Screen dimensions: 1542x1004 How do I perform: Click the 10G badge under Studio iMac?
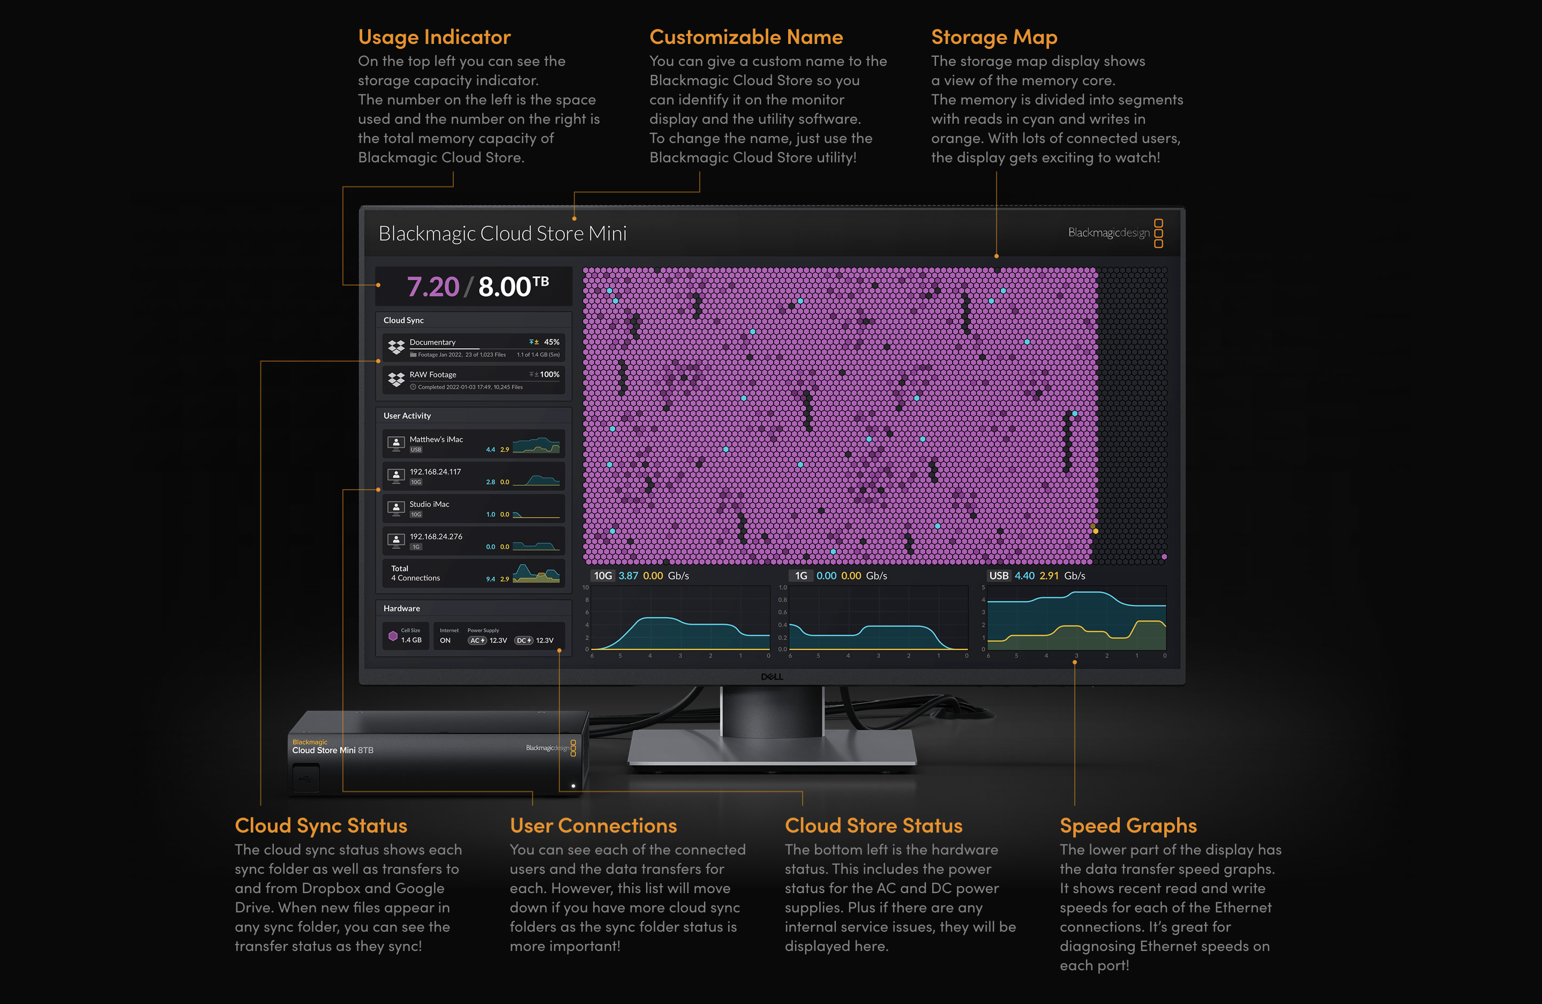click(416, 514)
